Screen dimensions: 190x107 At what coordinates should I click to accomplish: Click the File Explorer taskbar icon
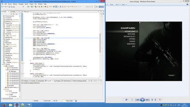11,105
